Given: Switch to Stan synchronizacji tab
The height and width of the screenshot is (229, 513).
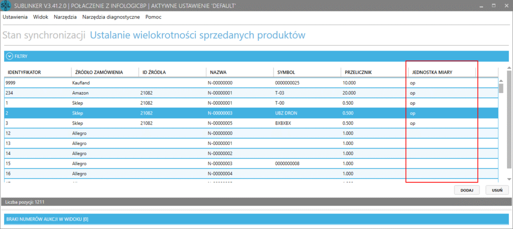Looking at the screenshot, I should pos(44,35).
